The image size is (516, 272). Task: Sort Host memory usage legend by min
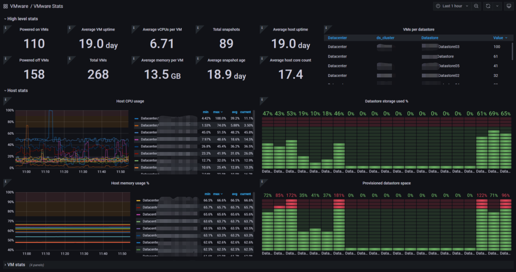[x=207, y=194]
